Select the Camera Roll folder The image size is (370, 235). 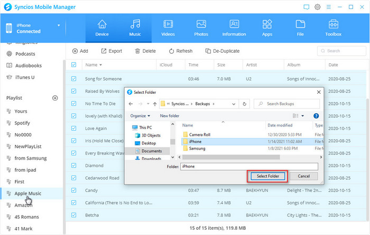click(x=199, y=134)
